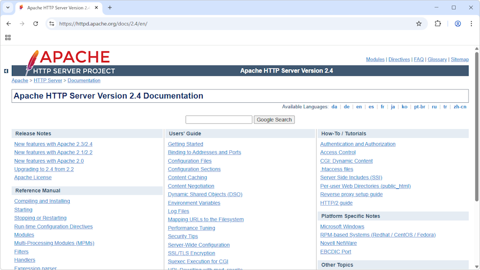Open the Directives link in top navigation

pos(399,59)
